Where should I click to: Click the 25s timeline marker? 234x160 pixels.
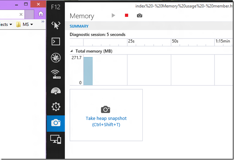pyautogui.click(x=131, y=41)
